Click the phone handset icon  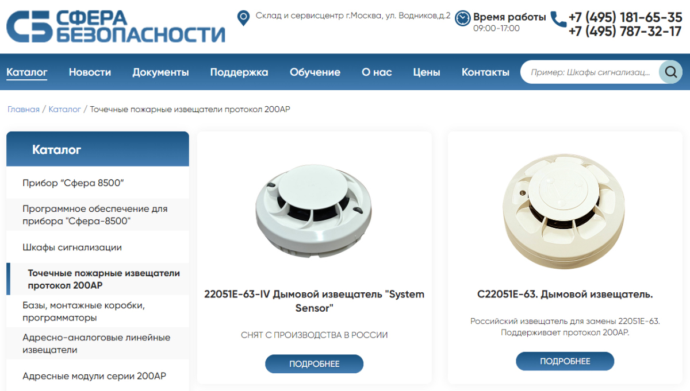pyautogui.click(x=558, y=20)
